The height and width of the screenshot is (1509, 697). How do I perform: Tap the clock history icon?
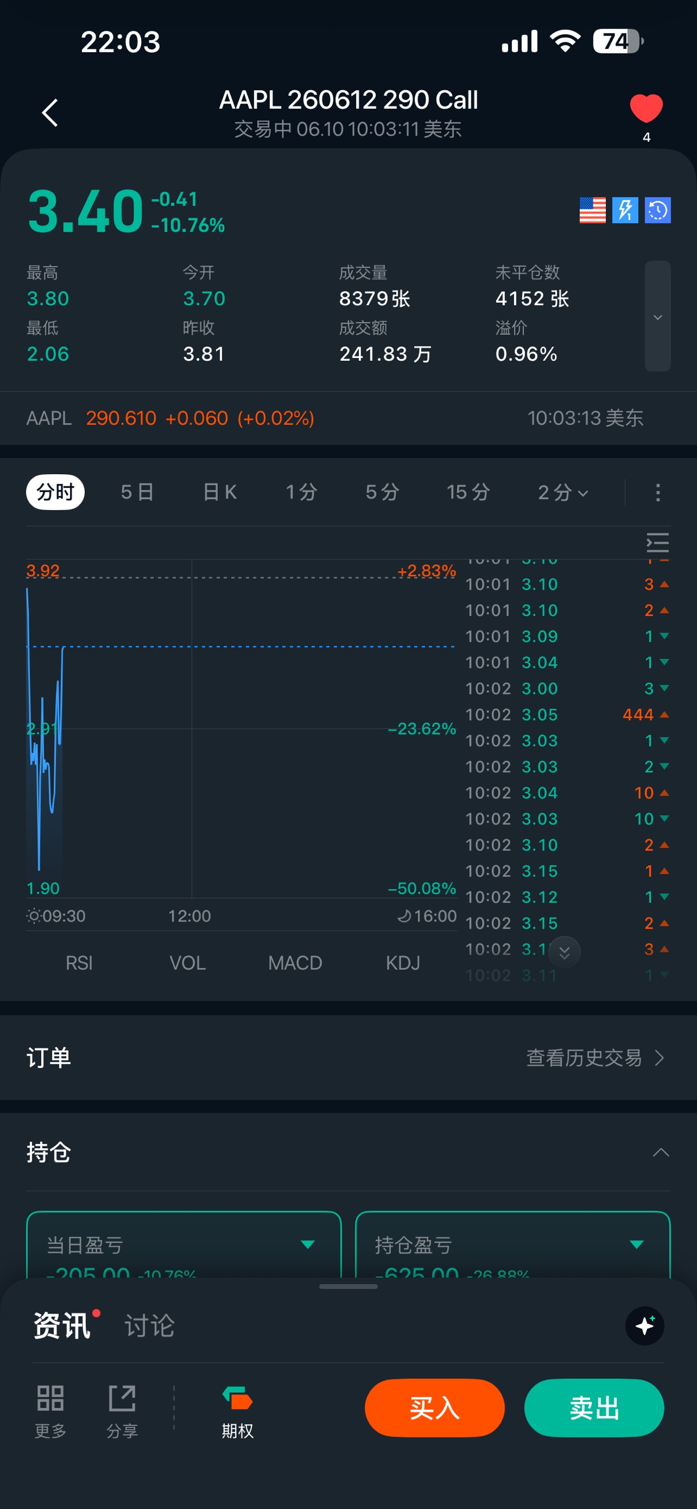click(x=658, y=210)
